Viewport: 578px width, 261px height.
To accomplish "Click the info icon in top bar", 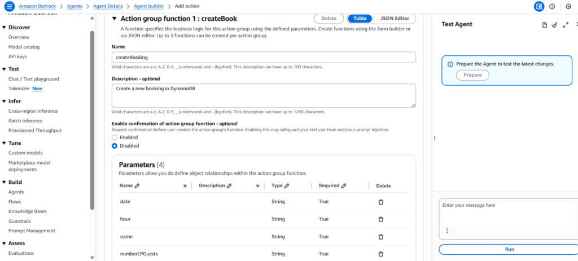I will 552,6.
